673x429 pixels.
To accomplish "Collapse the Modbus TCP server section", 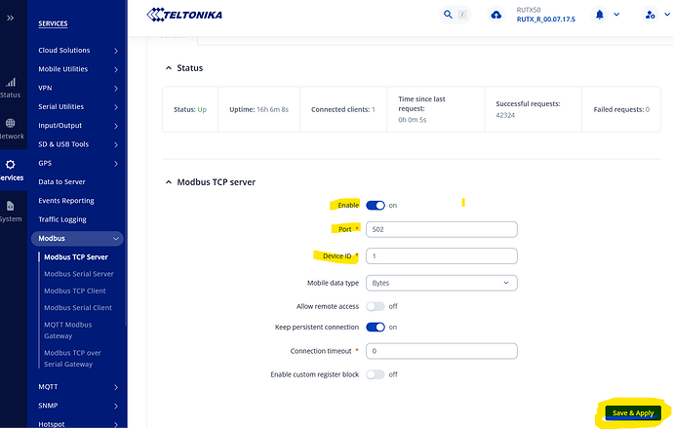I will pyautogui.click(x=169, y=182).
